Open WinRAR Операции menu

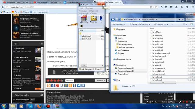83,11
